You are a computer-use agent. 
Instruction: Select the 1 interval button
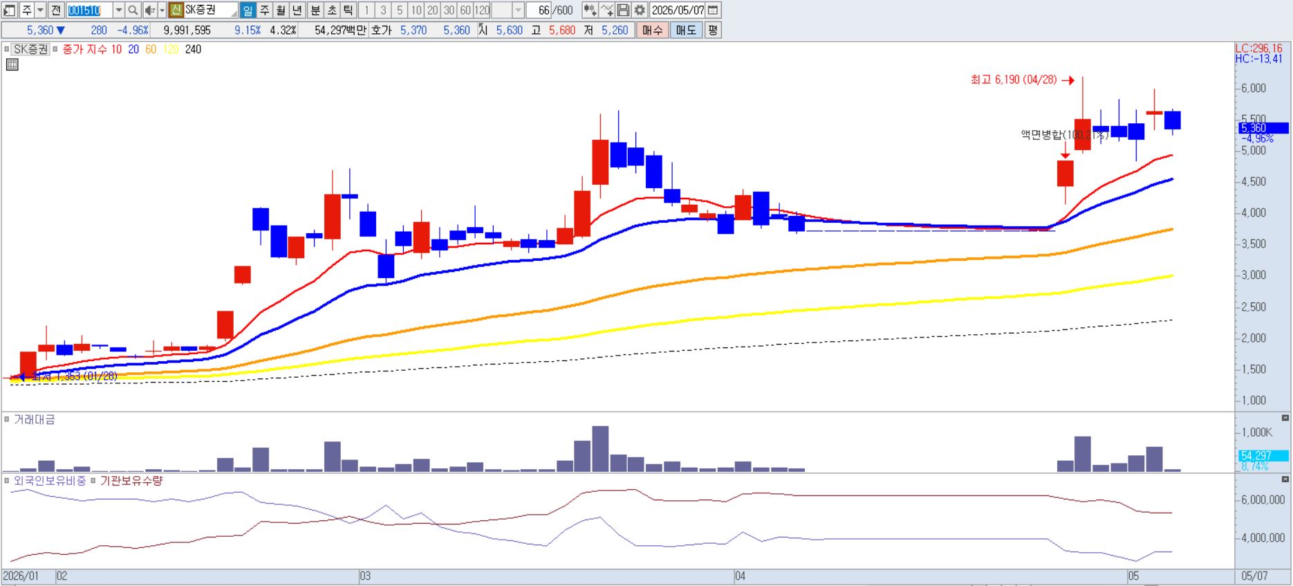pyautogui.click(x=366, y=10)
